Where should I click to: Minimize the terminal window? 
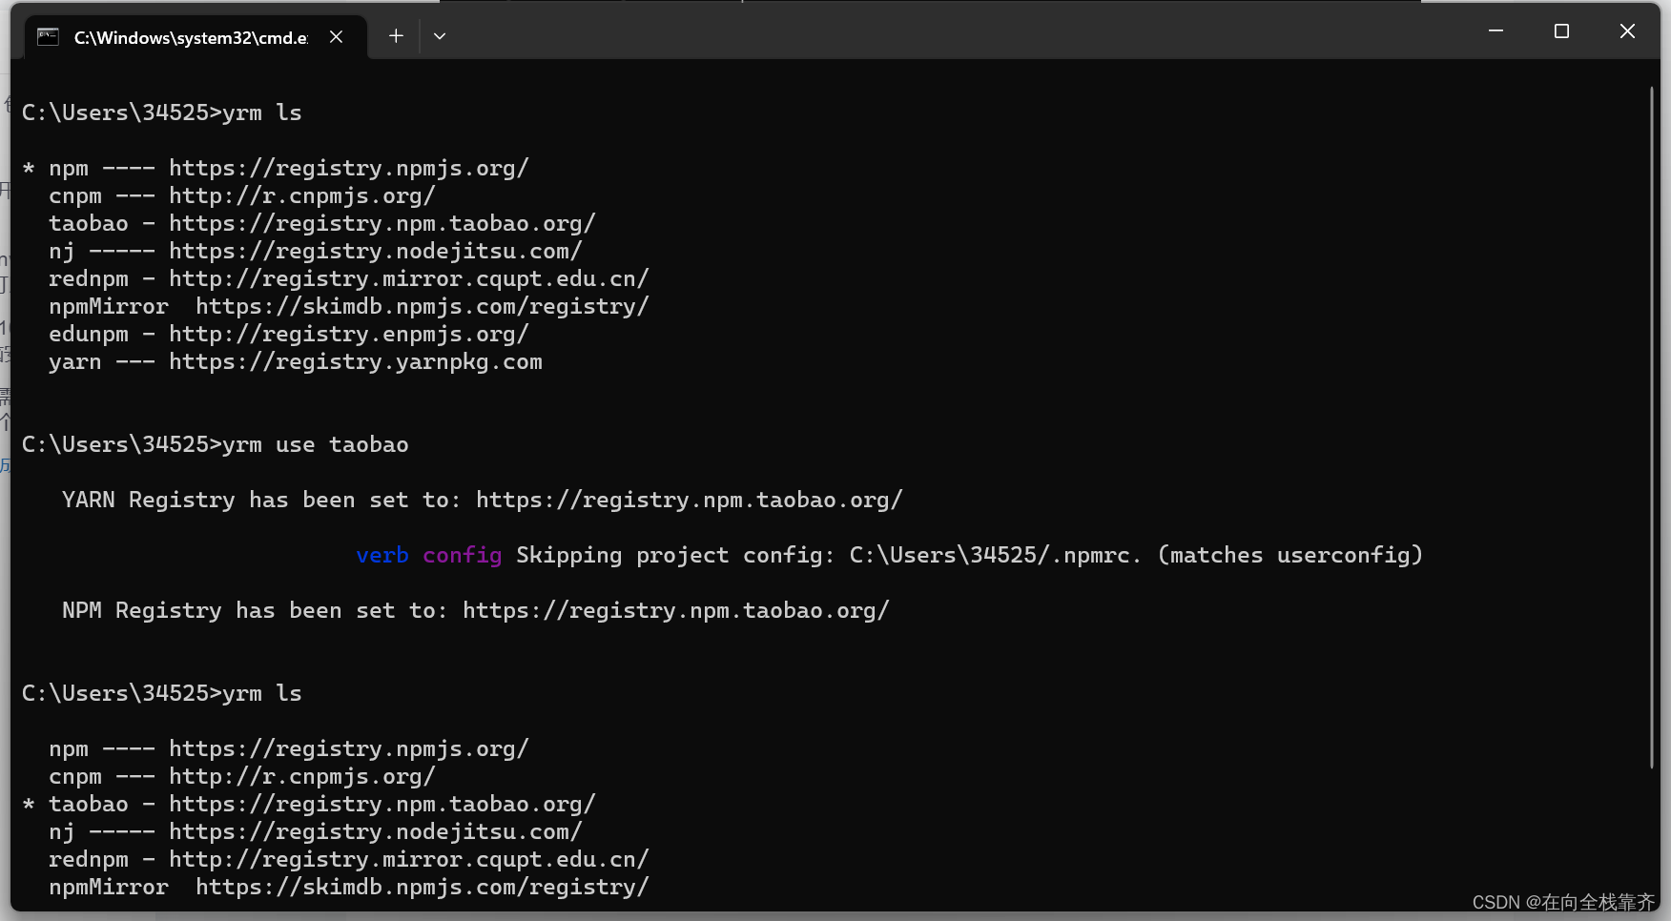coord(1496,31)
